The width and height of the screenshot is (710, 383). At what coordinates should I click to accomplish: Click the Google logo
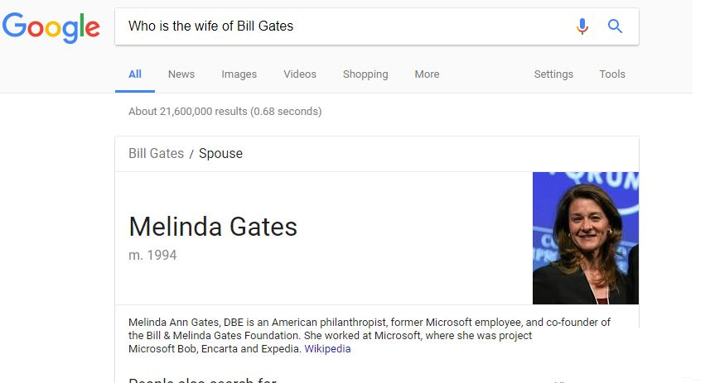51,27
